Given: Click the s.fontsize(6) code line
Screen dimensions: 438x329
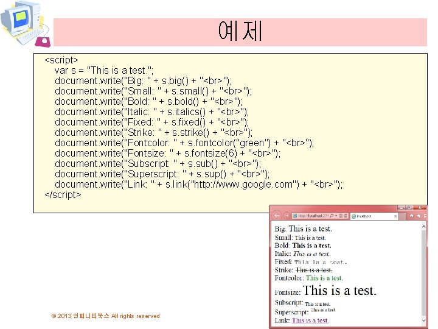Looking at the screenshot, I should [x=168, y=154].
